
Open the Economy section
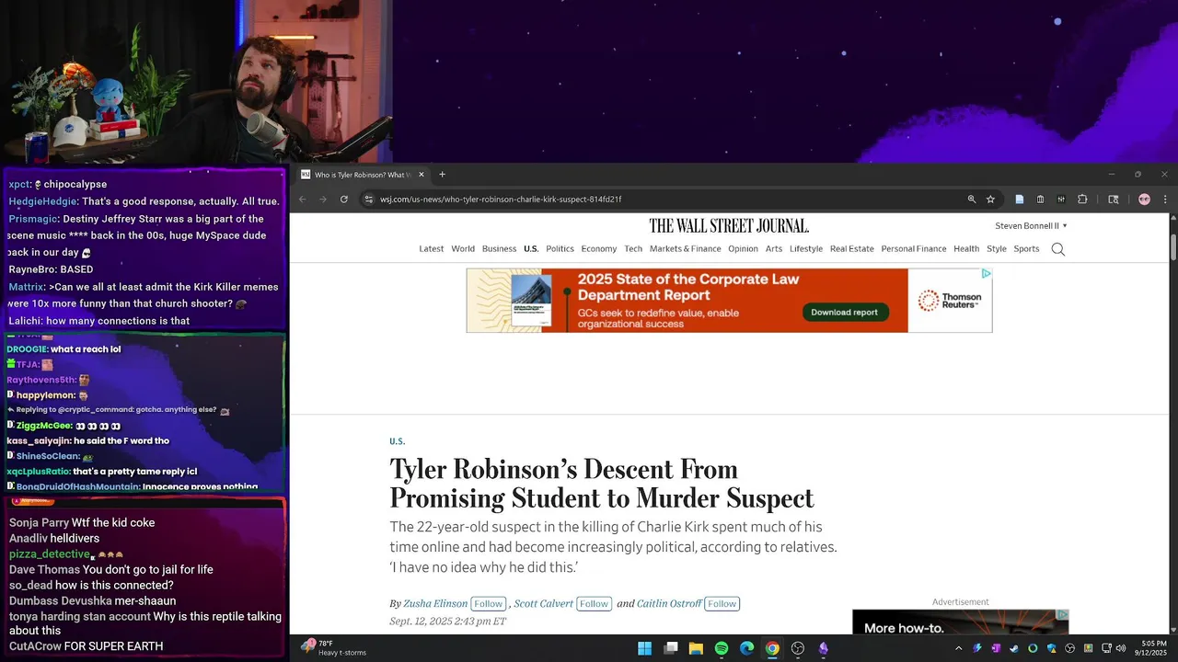point(599,248)
